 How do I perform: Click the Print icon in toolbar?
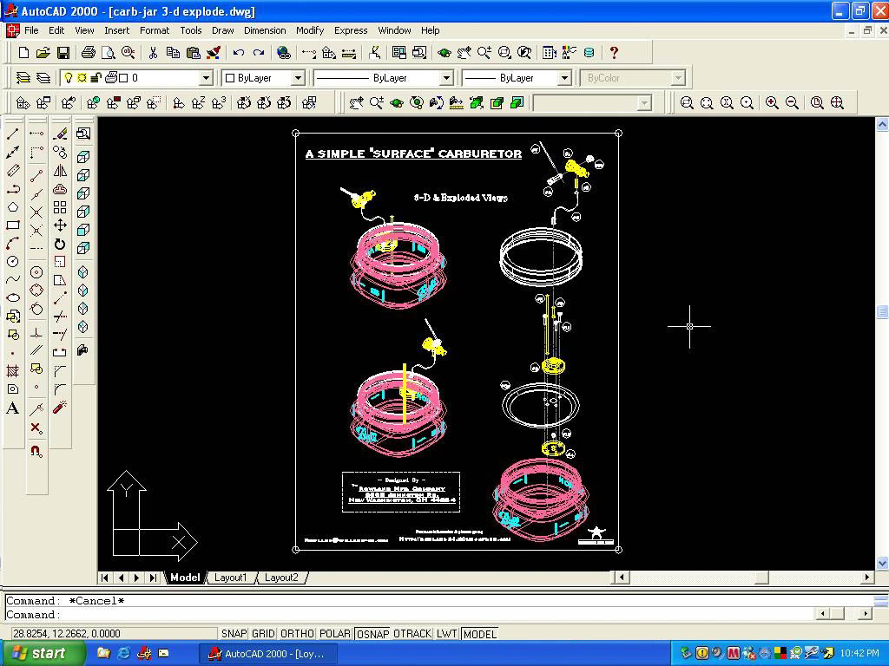(x=88, y=53)
